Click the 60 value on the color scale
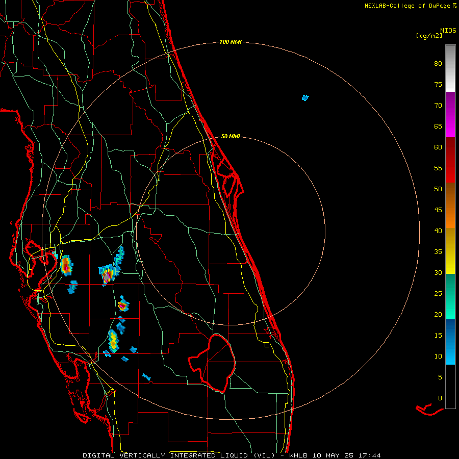The image size is (459, 459). click(438, 147)
